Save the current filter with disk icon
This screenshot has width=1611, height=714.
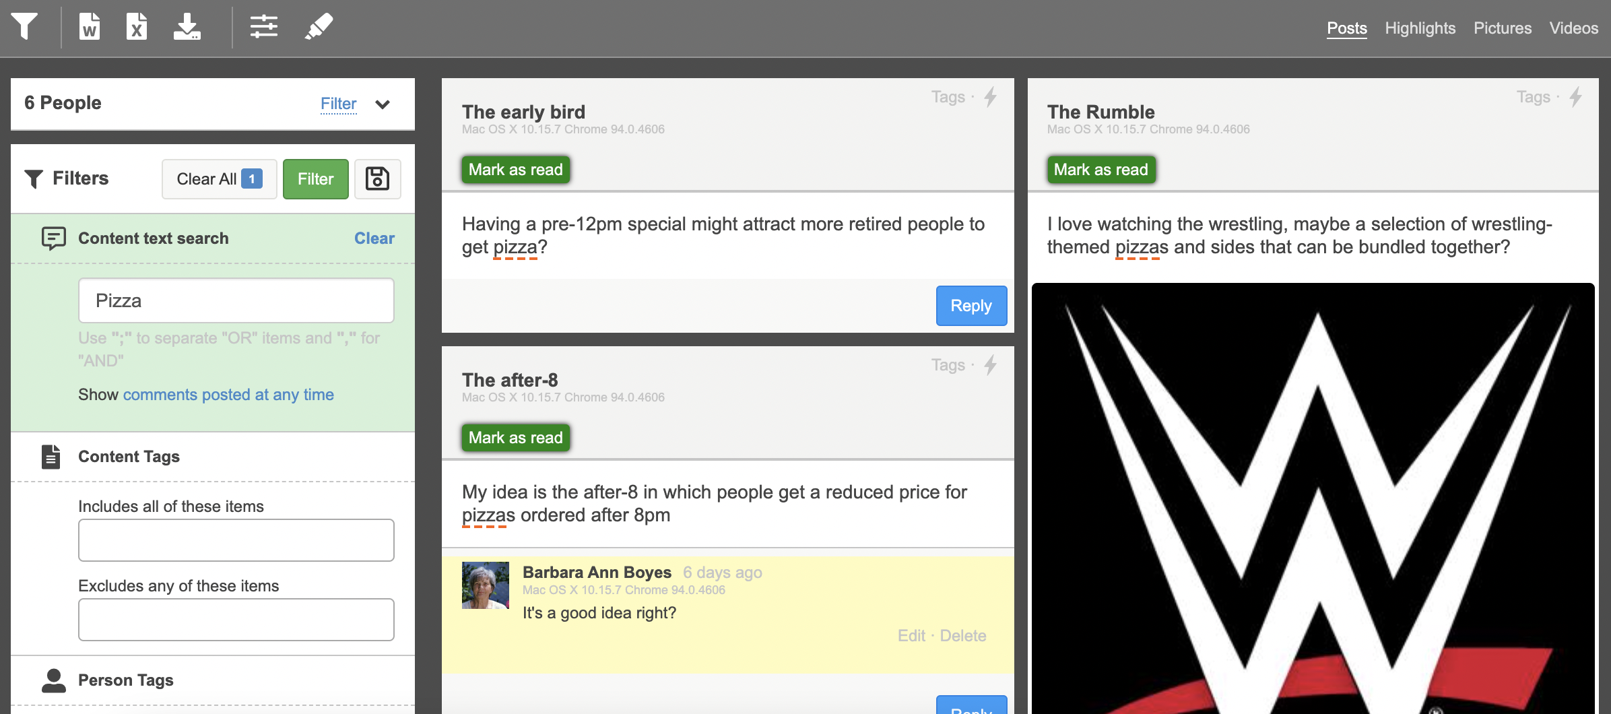point(377,179)
